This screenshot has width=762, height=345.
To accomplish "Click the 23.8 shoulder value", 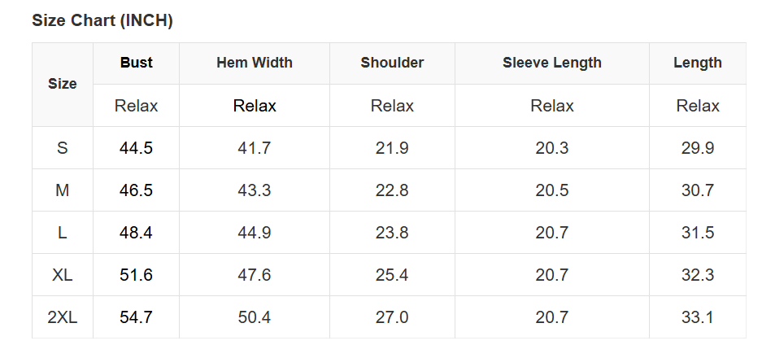I will [392, 233].
